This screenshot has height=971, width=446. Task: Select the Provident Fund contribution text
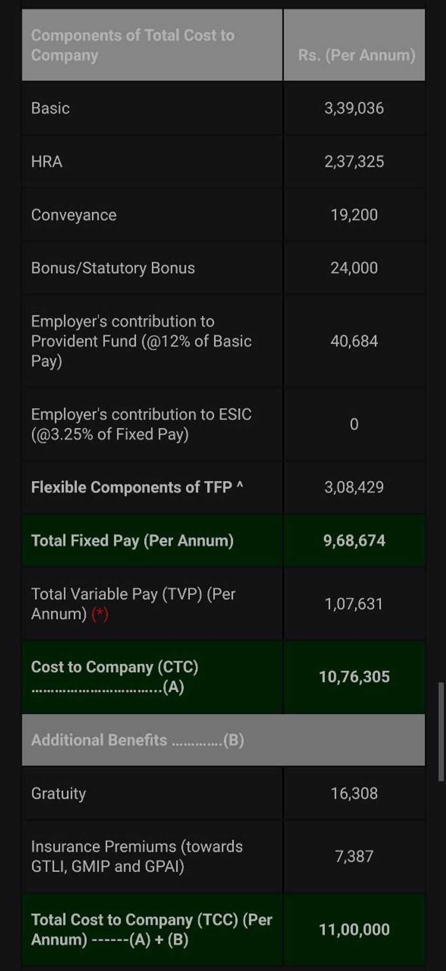(x=141, y=341)
